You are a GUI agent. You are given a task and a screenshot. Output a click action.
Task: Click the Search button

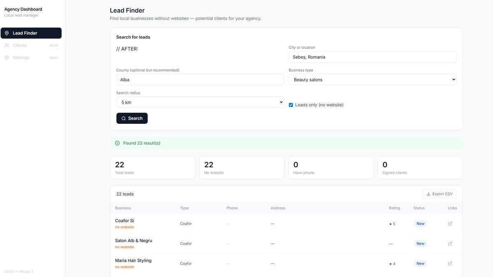(x=132, y=118)
